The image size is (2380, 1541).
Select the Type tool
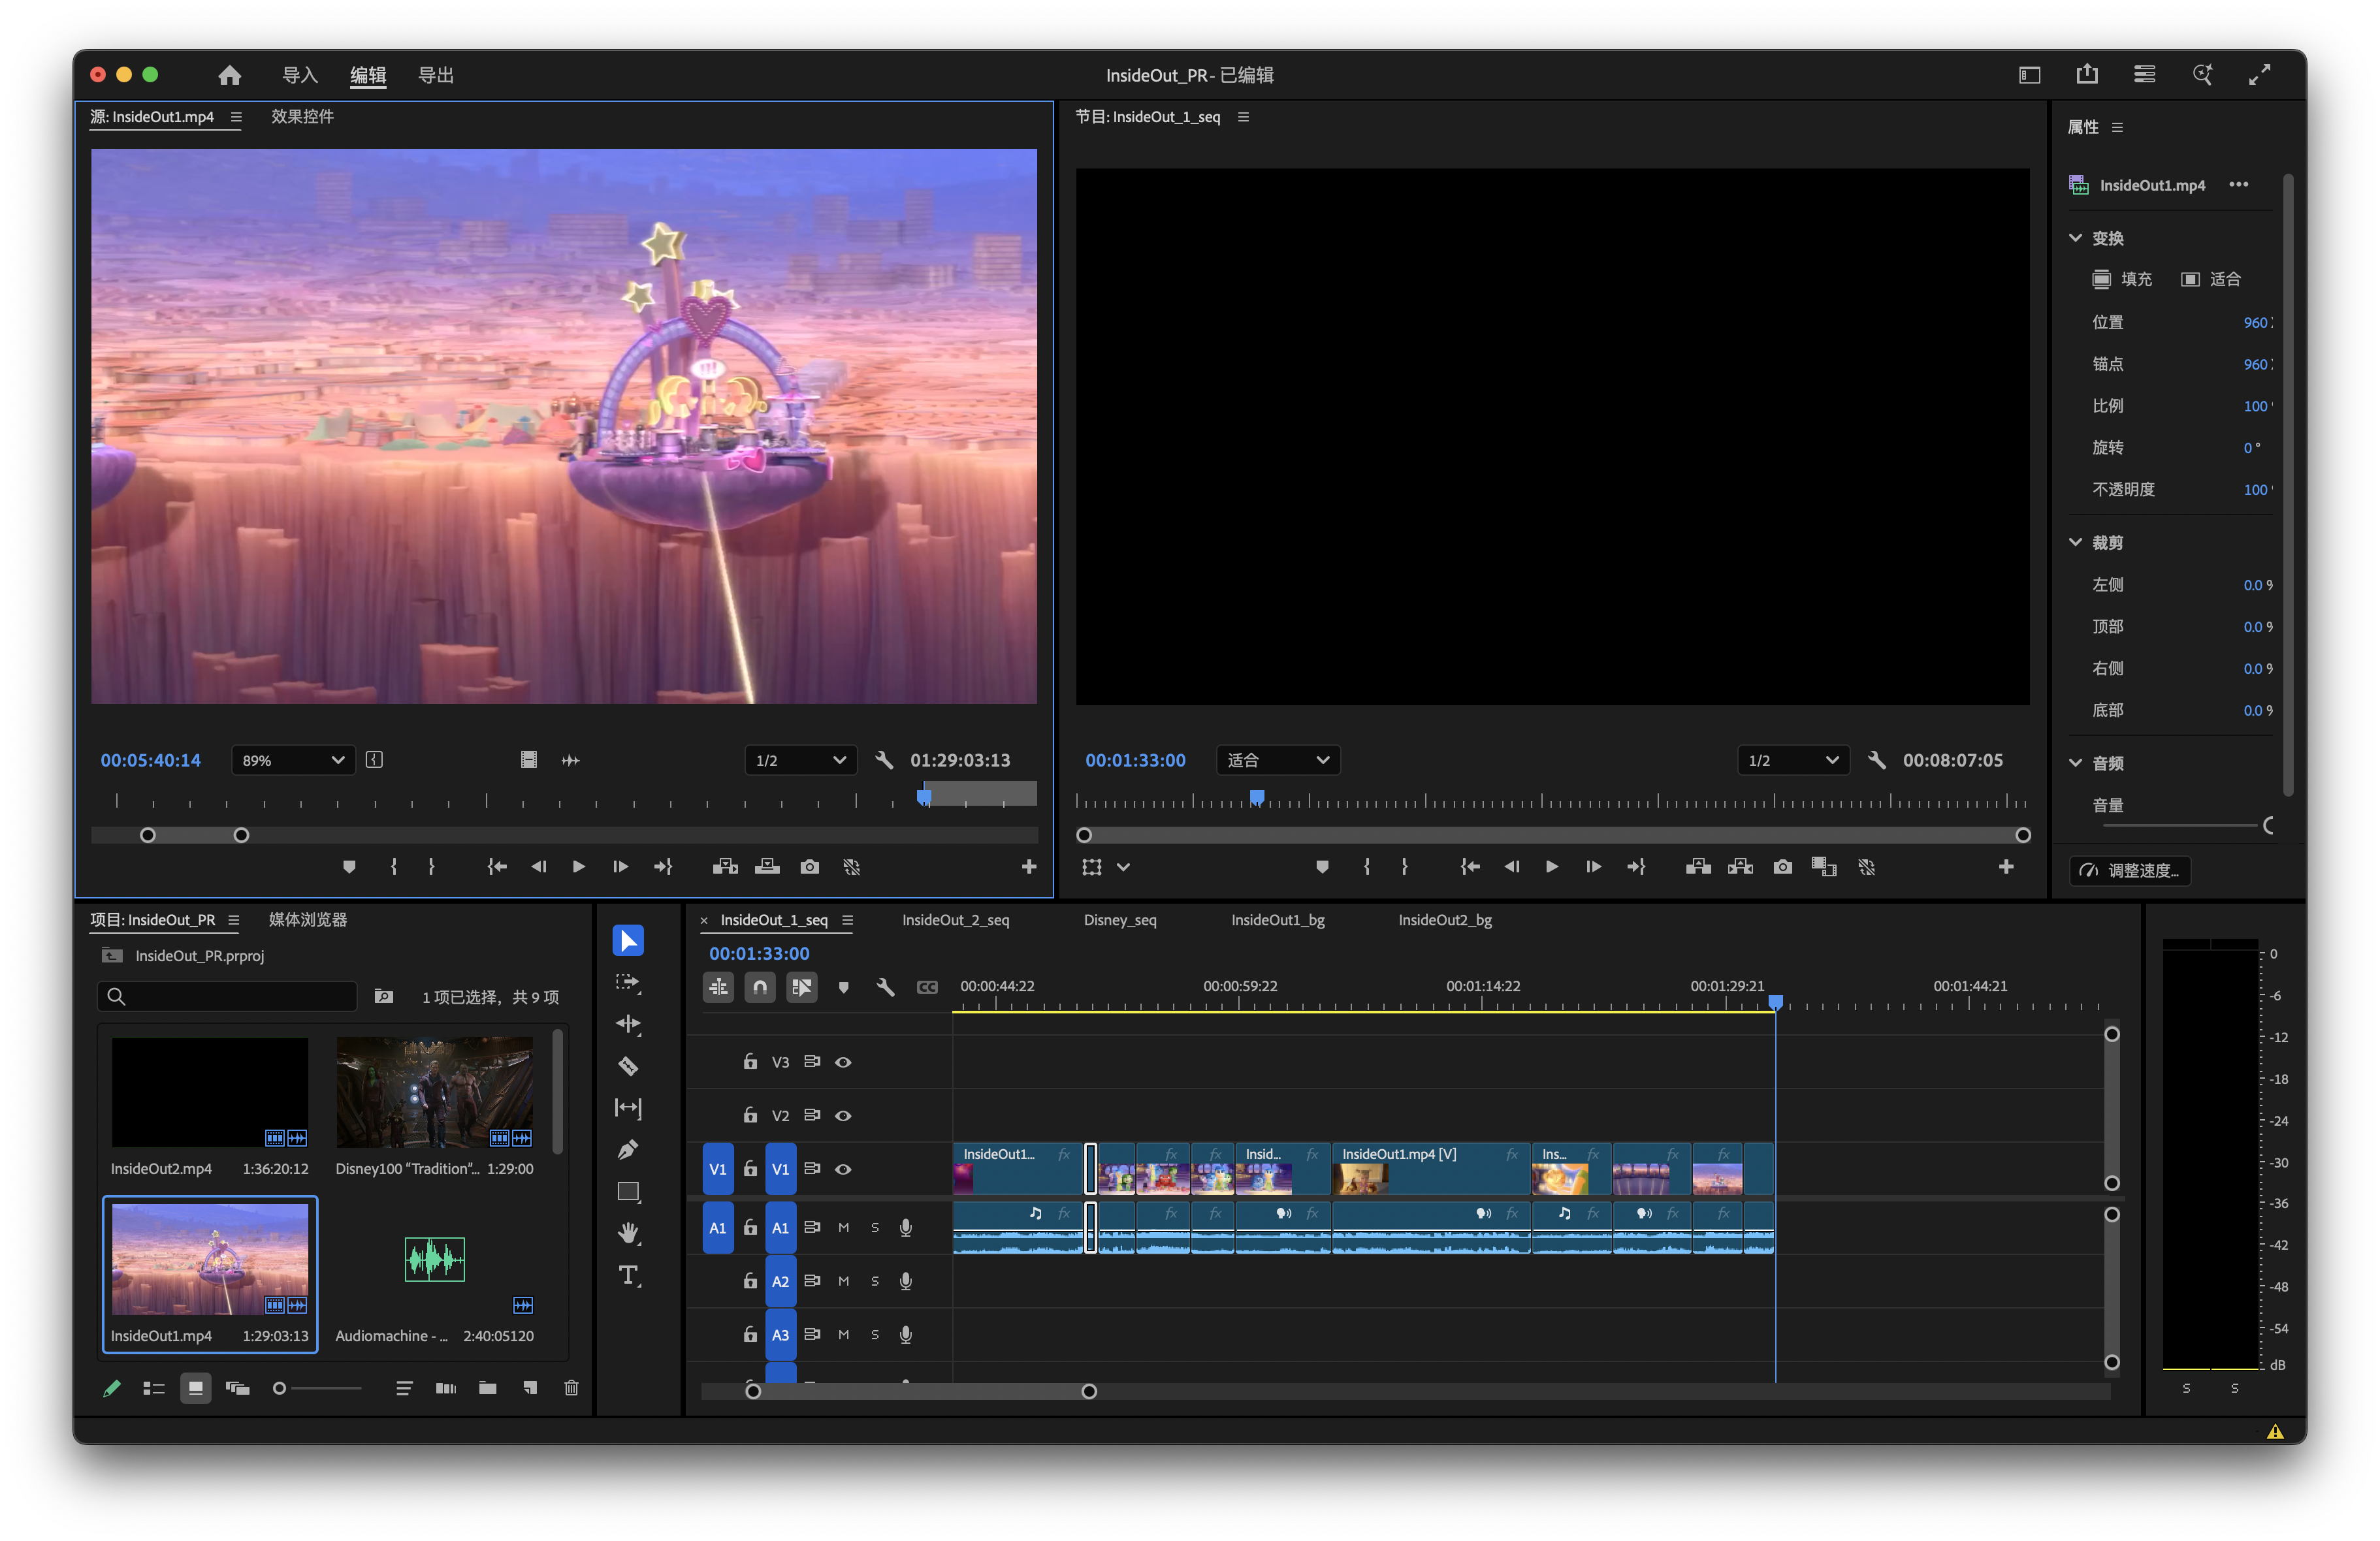[628, 1275]
